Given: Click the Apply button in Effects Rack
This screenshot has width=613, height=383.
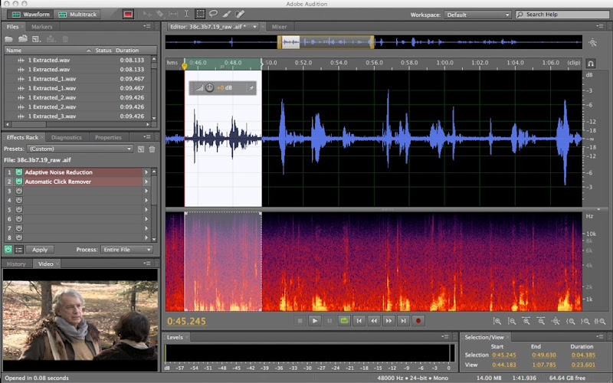Looking at the screenshot, I should (40, 250).
